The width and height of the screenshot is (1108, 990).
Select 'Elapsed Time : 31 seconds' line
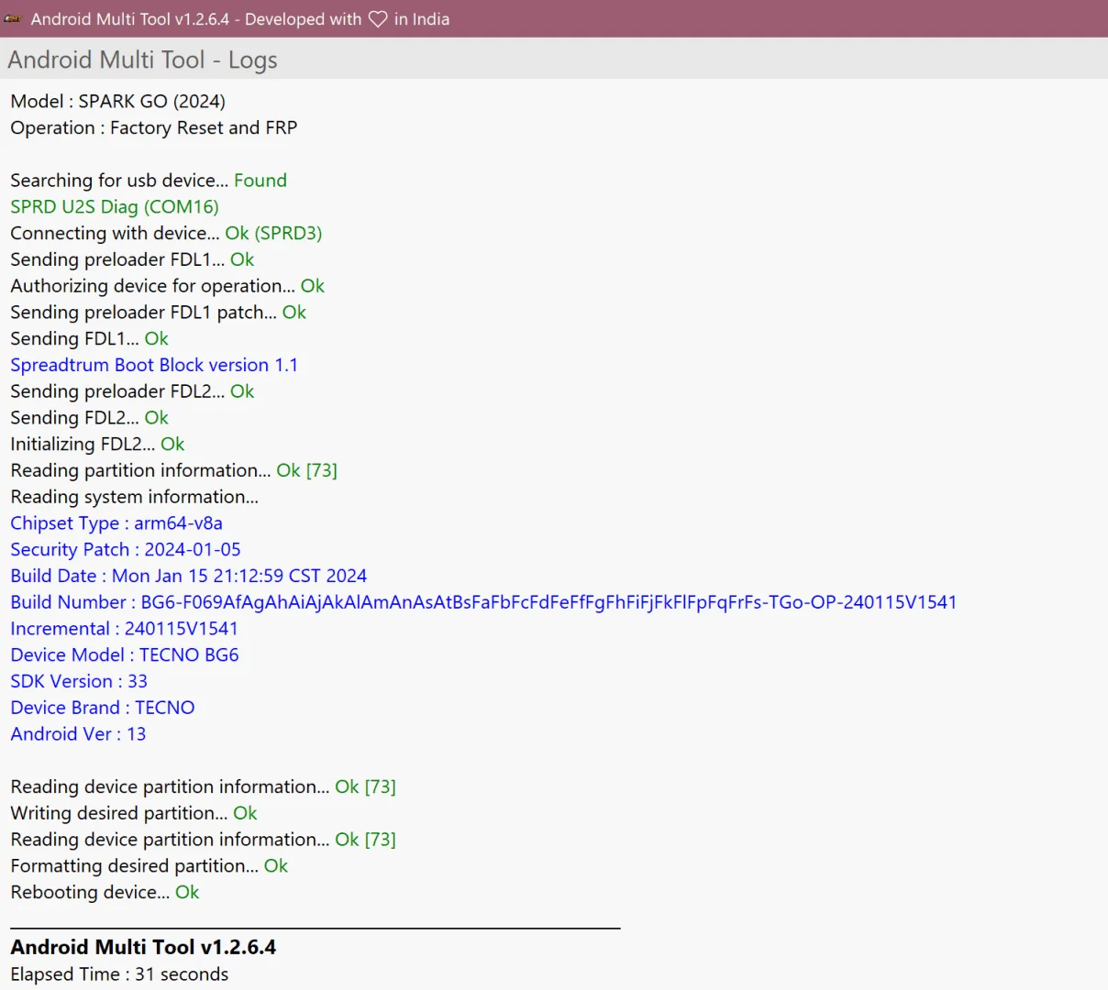119,974
